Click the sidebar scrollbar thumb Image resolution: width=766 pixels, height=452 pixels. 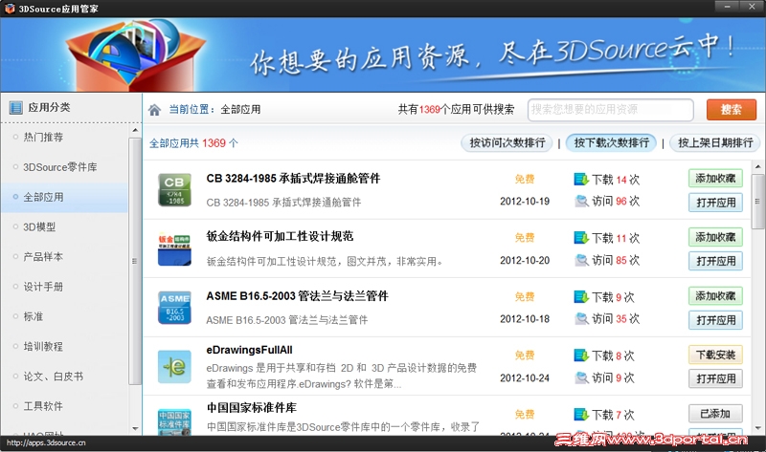(135, 261)
